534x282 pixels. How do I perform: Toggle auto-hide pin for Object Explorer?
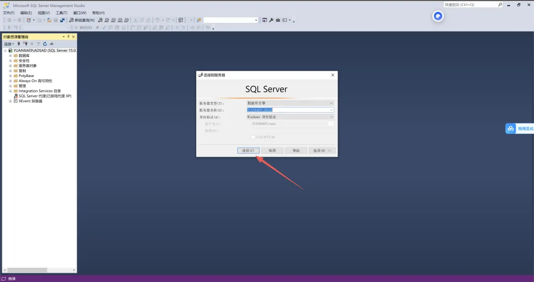[68, 37]
